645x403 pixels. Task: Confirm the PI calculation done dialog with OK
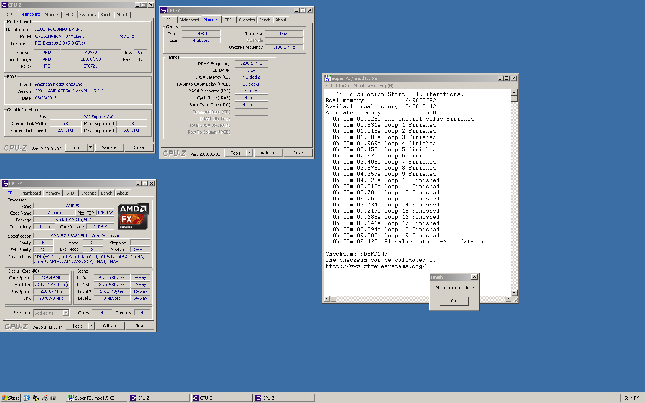tap(454, 301)
